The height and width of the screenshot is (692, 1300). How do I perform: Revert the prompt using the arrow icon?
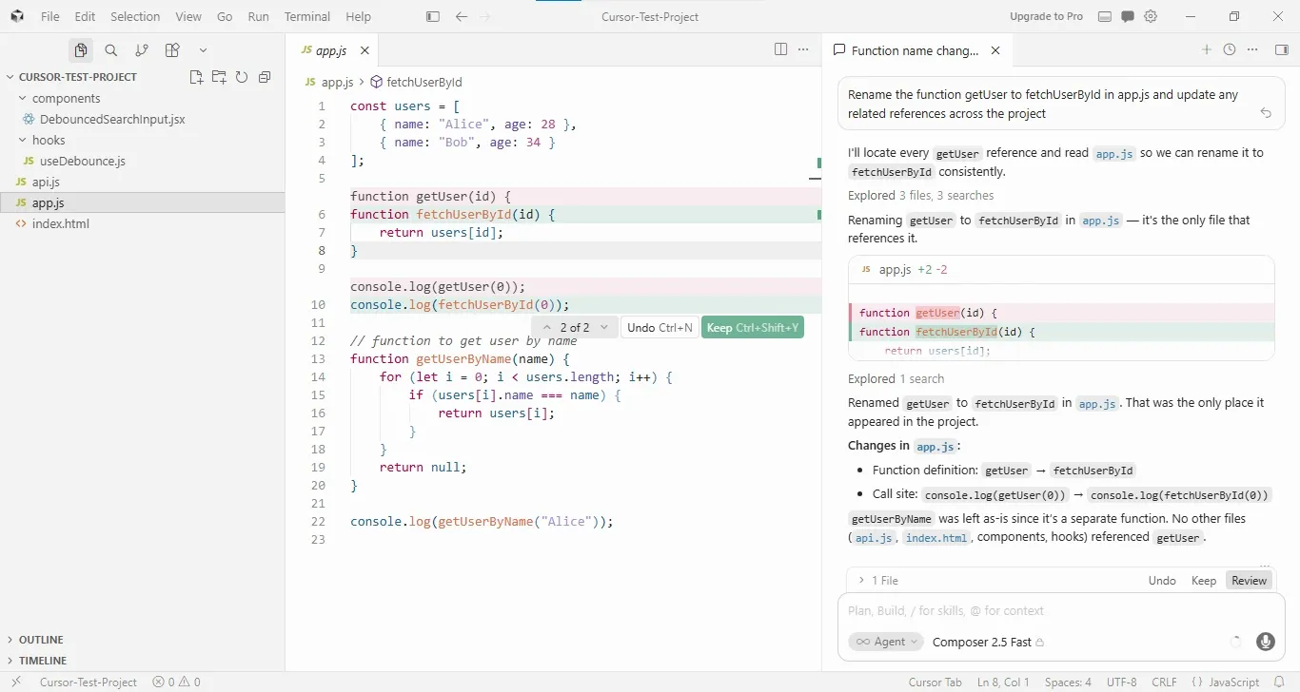1266,113
